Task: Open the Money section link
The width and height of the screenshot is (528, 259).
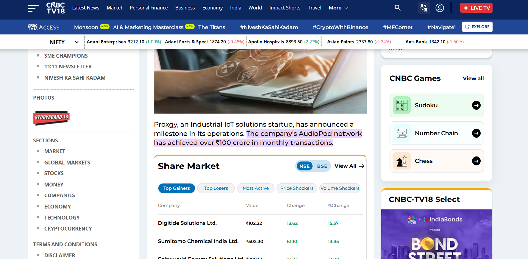Action: tap(54, 185)
